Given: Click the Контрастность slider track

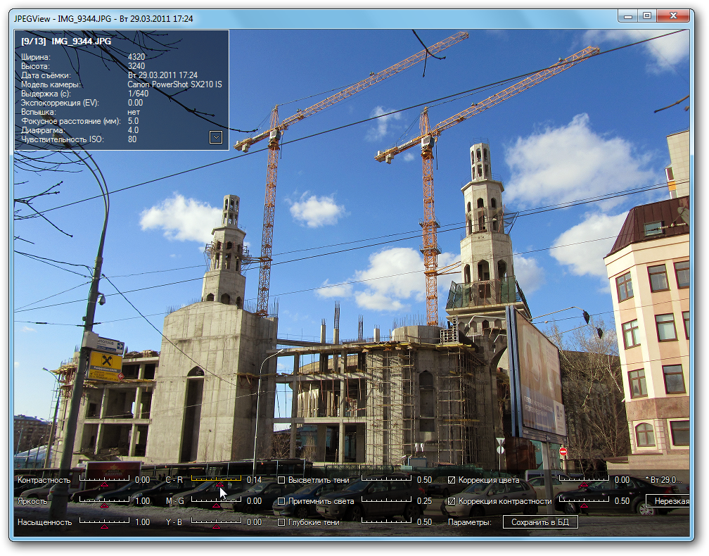Looking at the screenshot, I should (104, 480).
